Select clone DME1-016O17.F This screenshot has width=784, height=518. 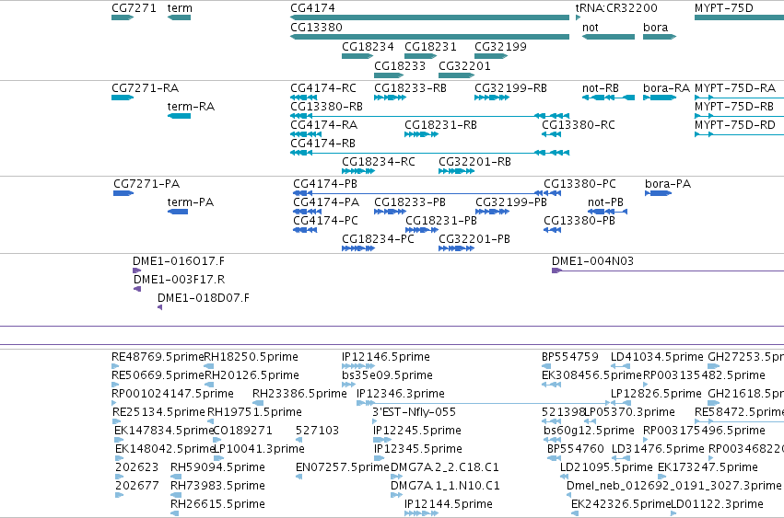coord(137,271)
